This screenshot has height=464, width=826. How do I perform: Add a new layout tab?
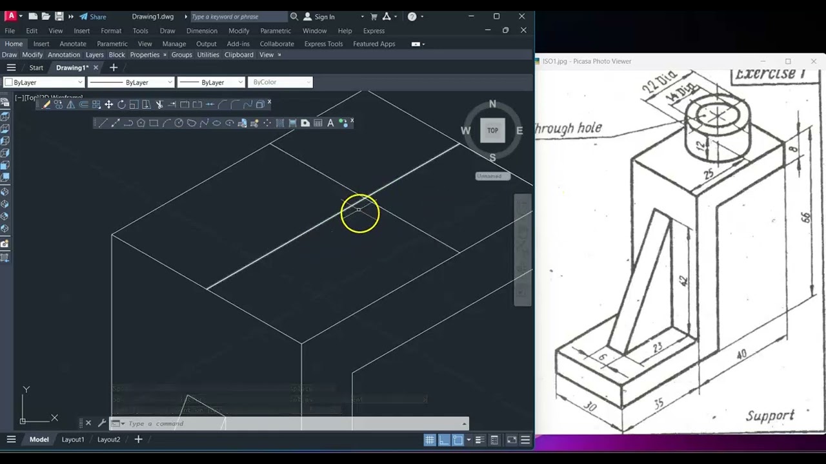tap(138, 440)
